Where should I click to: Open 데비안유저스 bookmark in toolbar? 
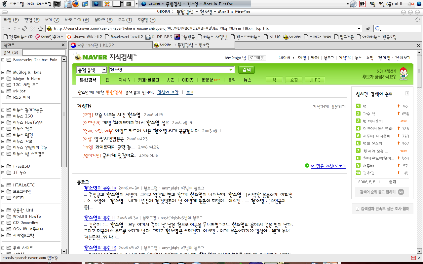[x=49, y=37]
